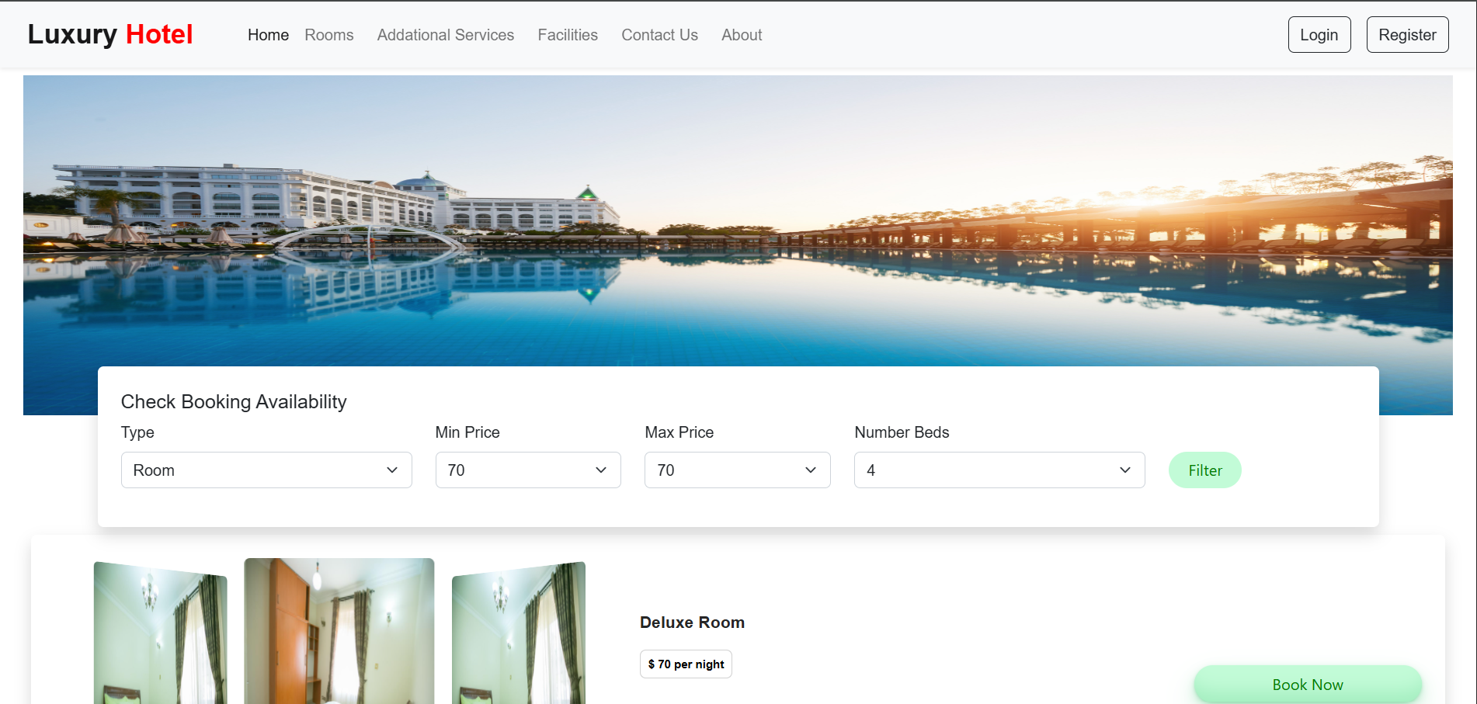Navigate to the Facilities section

(x=567, y=35)
